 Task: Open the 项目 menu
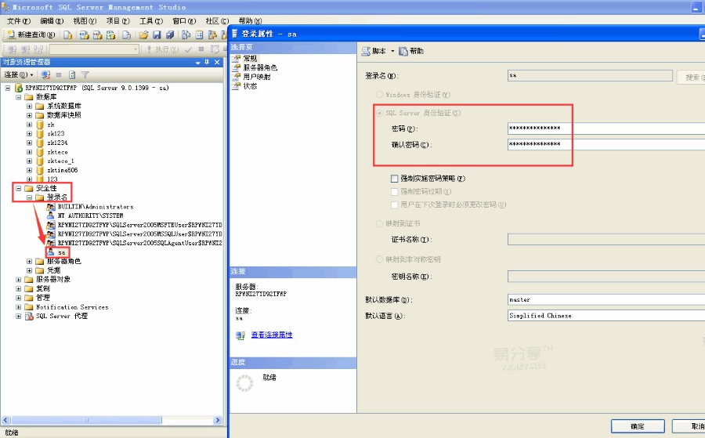point(117,20)
